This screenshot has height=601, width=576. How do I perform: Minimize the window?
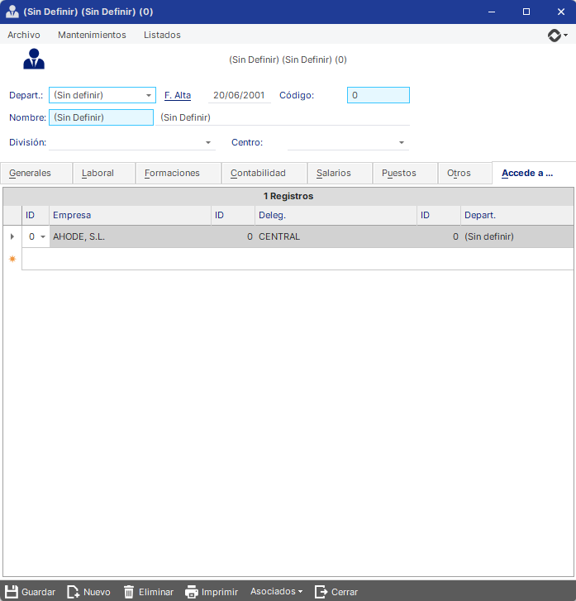coord(492,12)
